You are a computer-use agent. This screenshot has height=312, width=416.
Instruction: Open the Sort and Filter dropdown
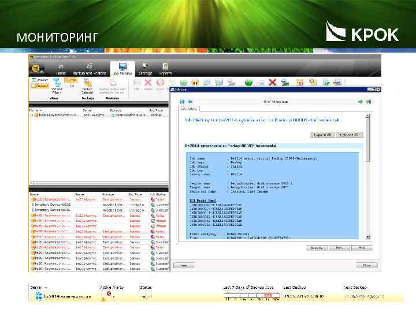coord(57,86)
